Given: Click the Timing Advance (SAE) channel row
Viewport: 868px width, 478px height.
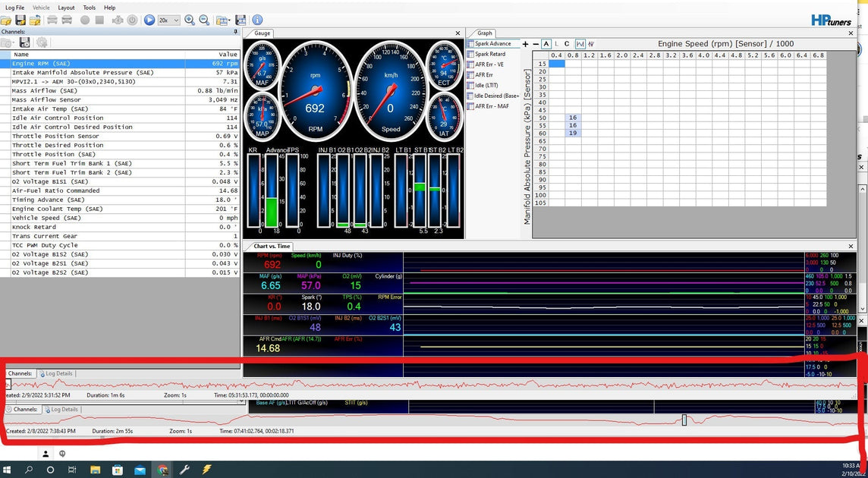Looking at the screenshot, I should 120,200.
